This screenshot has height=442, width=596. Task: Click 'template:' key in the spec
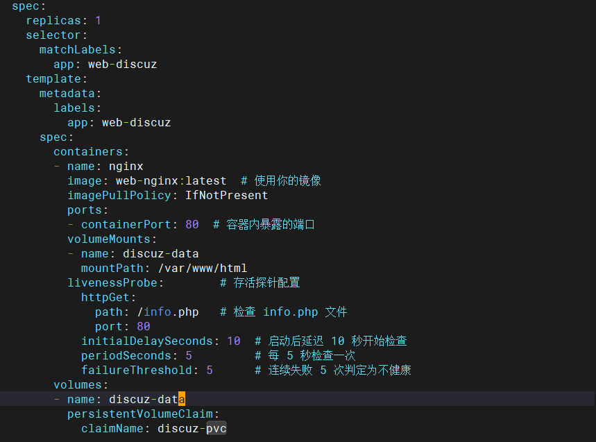pos(57,78)
